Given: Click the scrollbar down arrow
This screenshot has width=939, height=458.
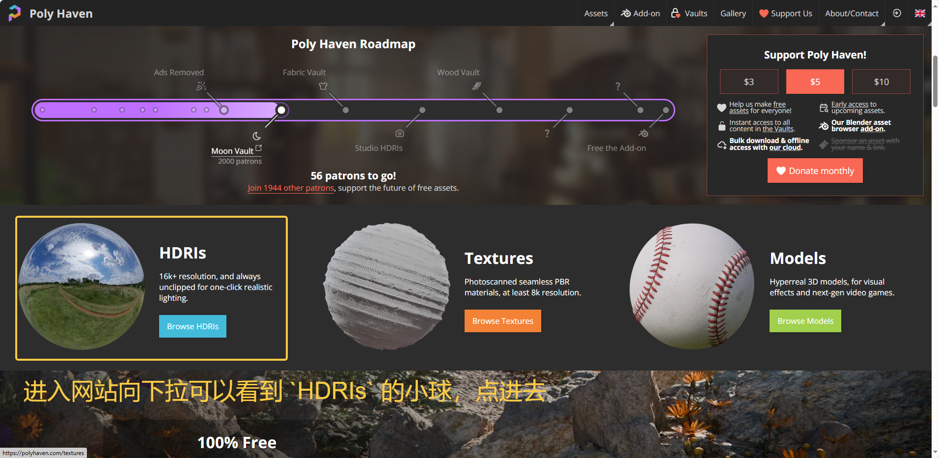Looking at the screenshot, I should click(x=935, y=453).
